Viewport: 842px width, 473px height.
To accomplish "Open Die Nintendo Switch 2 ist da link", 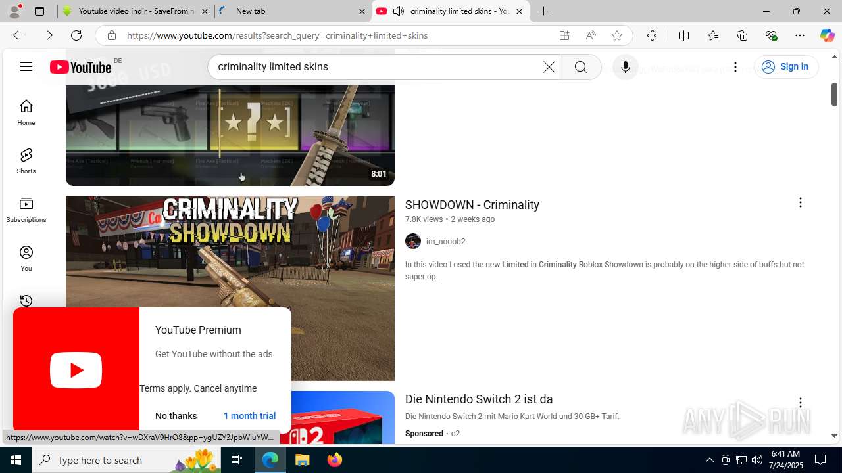I will (x=479, y=399).
